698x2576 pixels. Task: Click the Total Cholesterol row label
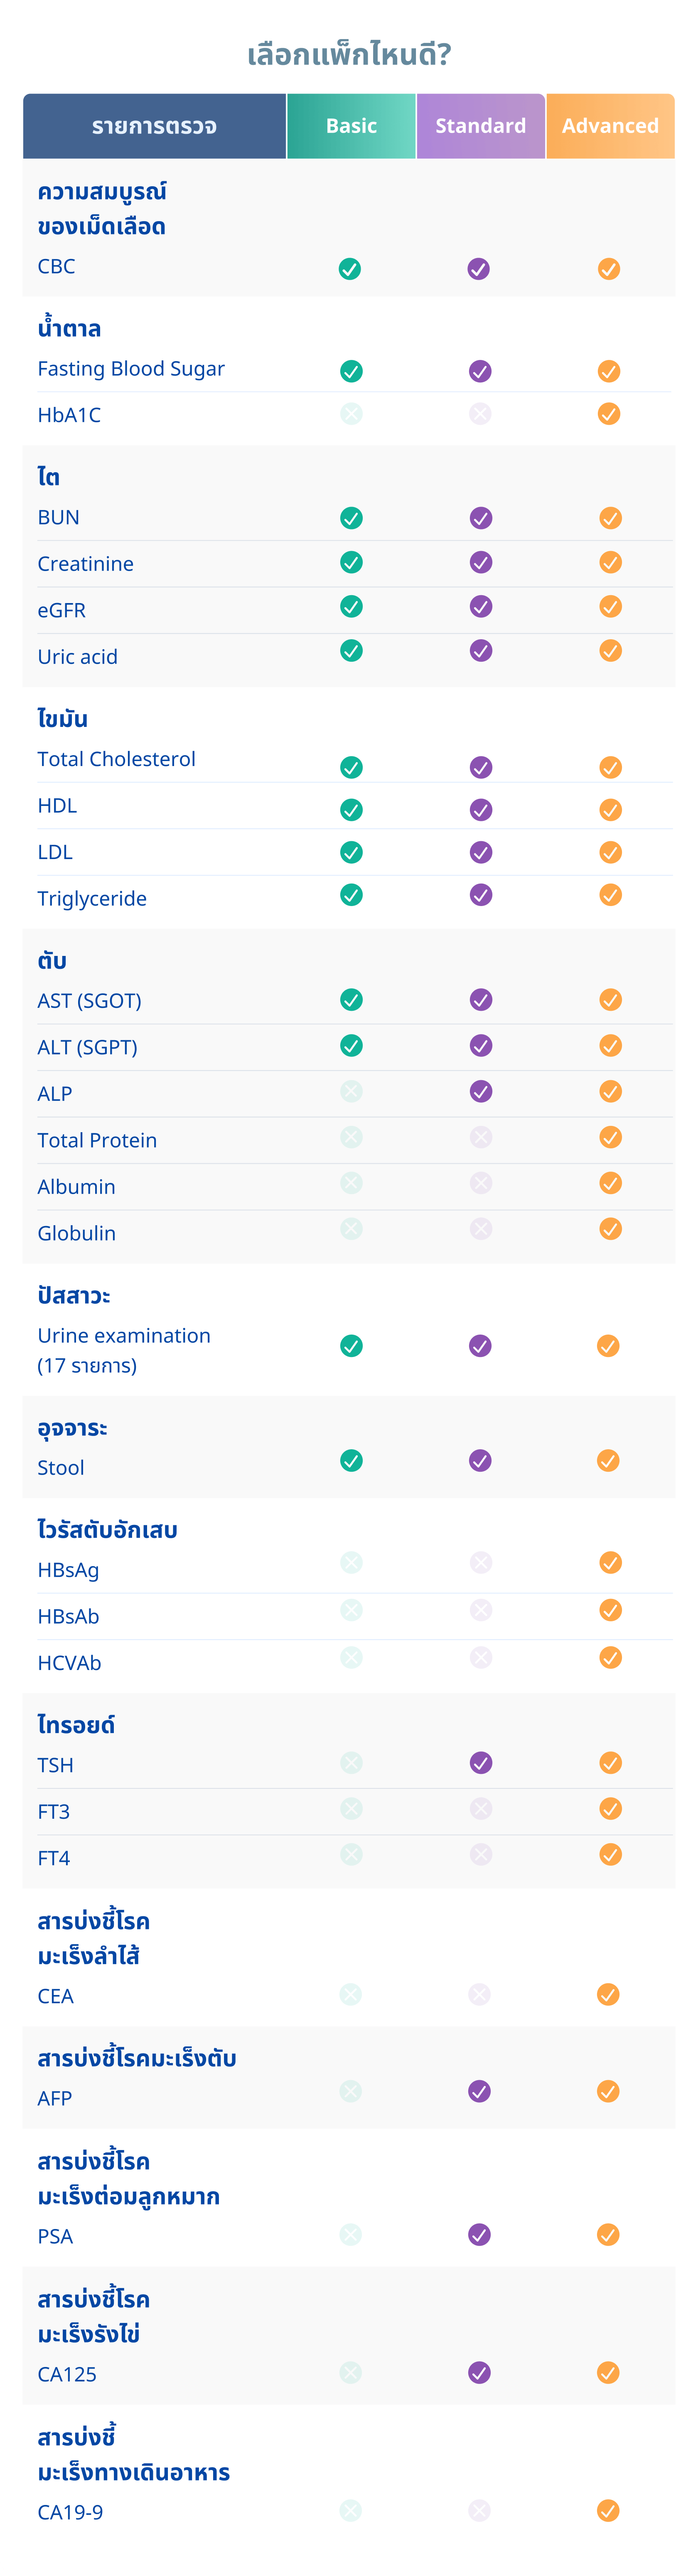click(116, 759)
